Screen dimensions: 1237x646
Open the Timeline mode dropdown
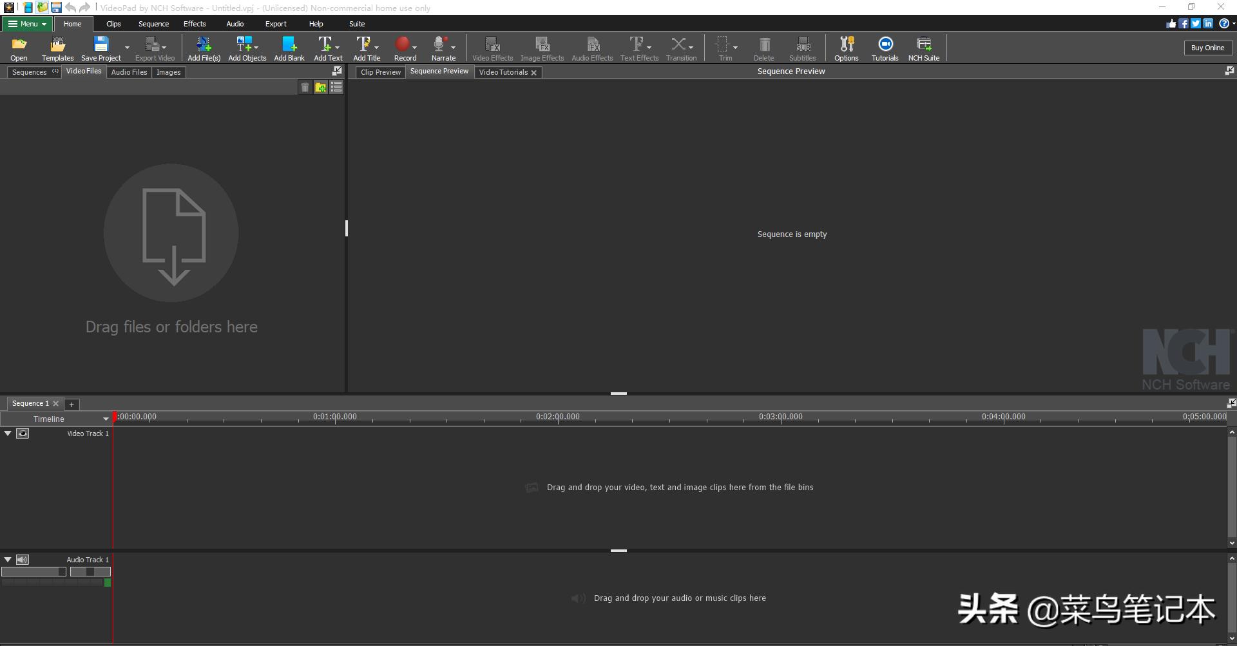point(106,419)
